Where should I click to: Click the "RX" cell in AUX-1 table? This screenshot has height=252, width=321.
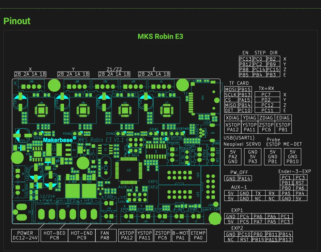[272, 193]
